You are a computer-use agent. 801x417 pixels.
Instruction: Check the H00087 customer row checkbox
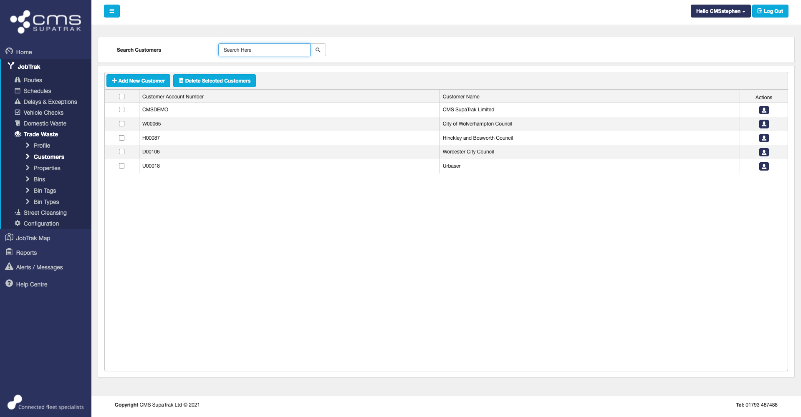[121, 138]
